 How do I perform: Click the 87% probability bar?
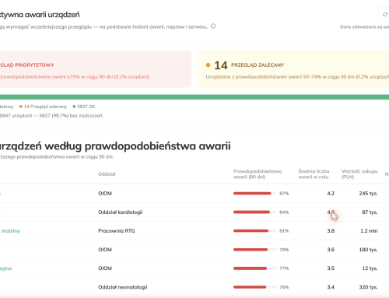click(254, 194)
